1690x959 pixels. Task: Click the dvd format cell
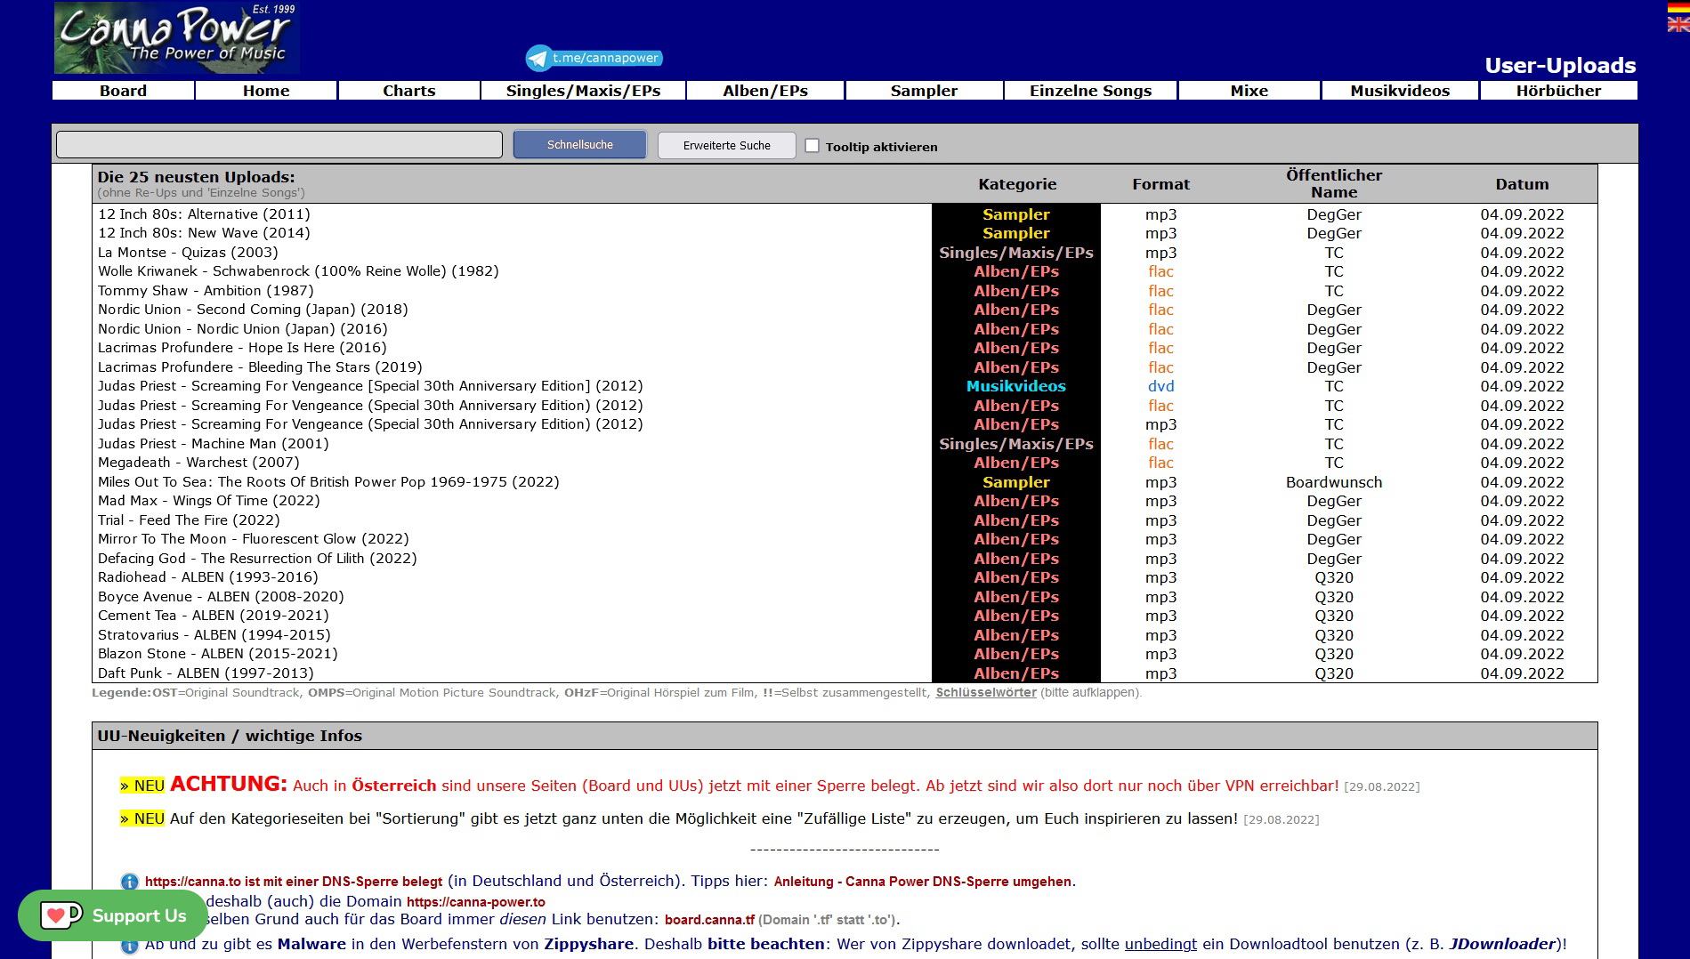pos(1160,386)
